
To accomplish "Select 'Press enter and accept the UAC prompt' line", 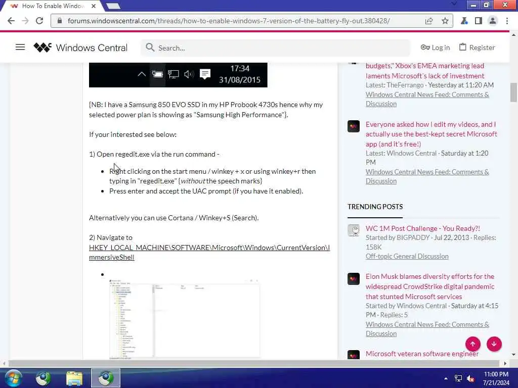I will point(206,191).
